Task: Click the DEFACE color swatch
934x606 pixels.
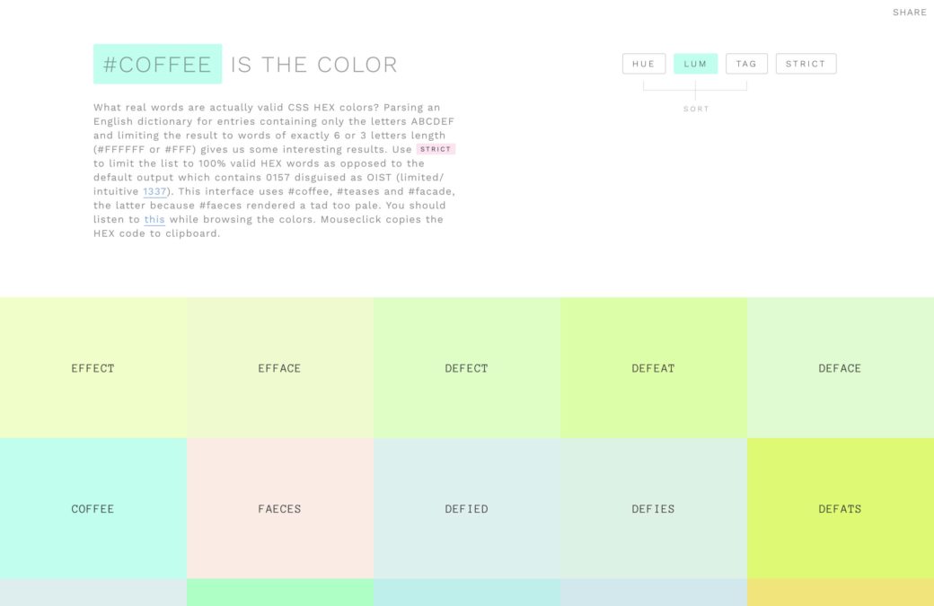Action: [x=840, y=367]
